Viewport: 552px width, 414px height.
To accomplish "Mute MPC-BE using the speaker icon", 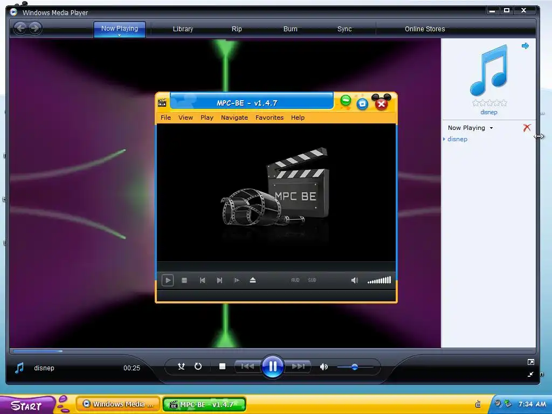I will coord(355,280).
